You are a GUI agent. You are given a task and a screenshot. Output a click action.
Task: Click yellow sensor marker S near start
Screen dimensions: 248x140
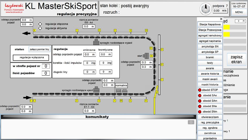click(151, 56)
